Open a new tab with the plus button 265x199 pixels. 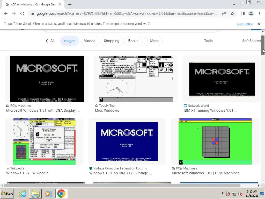click(70, 5)
